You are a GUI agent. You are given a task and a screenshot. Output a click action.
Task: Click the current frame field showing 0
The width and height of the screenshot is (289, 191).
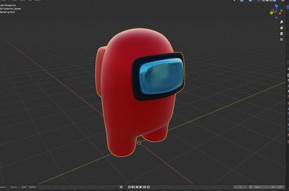240,187
